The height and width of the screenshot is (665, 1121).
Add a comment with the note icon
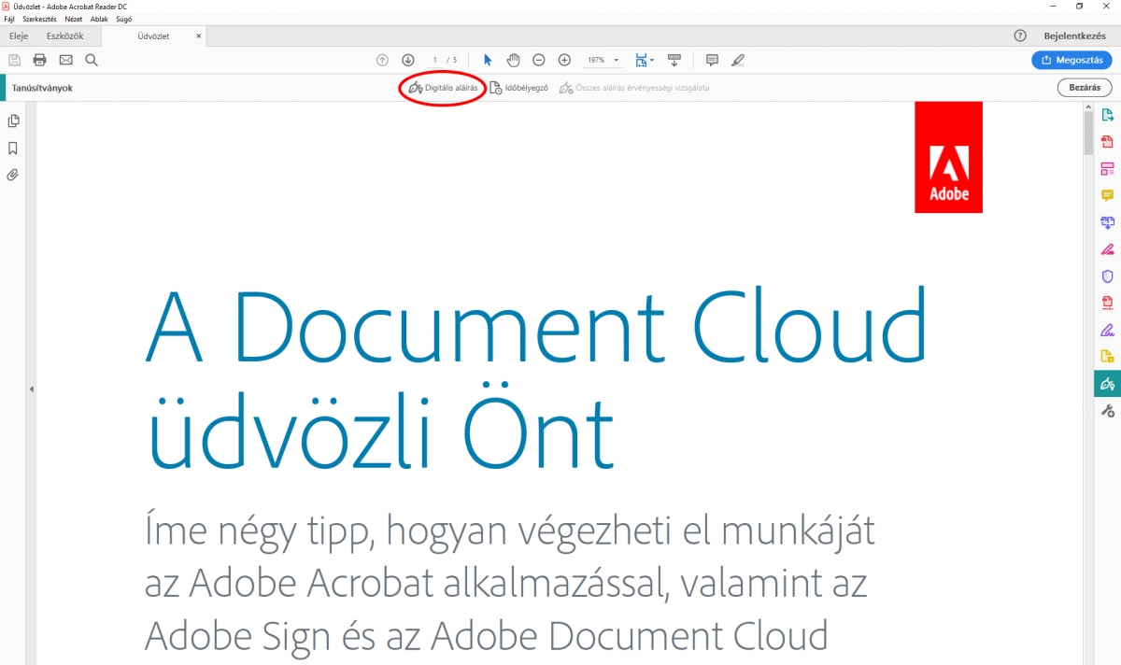click(x=712, y=60)
